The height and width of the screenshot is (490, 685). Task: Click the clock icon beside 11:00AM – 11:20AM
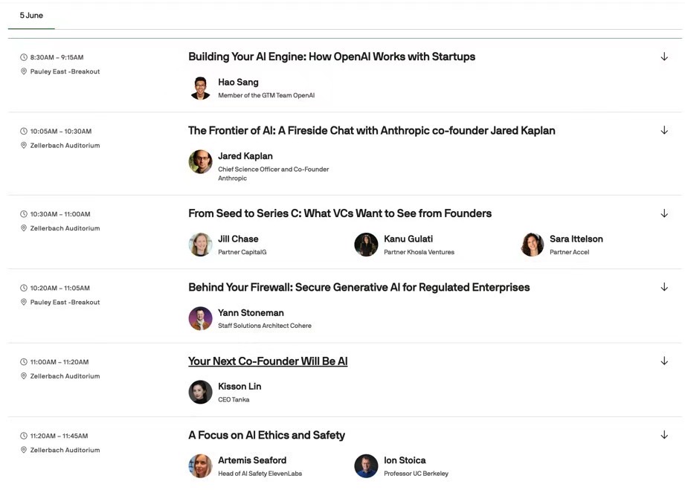point(24,362)
